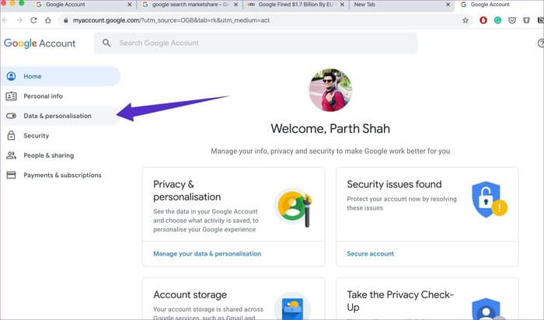Open the help icon next to the search bar
544x320 pixels.
point(541,43)
